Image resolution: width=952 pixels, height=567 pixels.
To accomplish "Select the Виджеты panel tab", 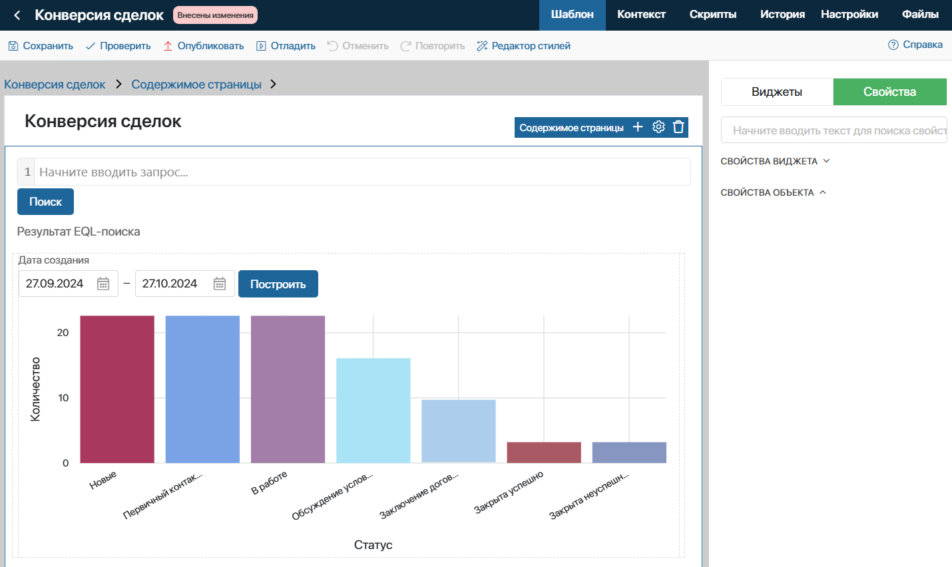I will click(x=777, y=92).
